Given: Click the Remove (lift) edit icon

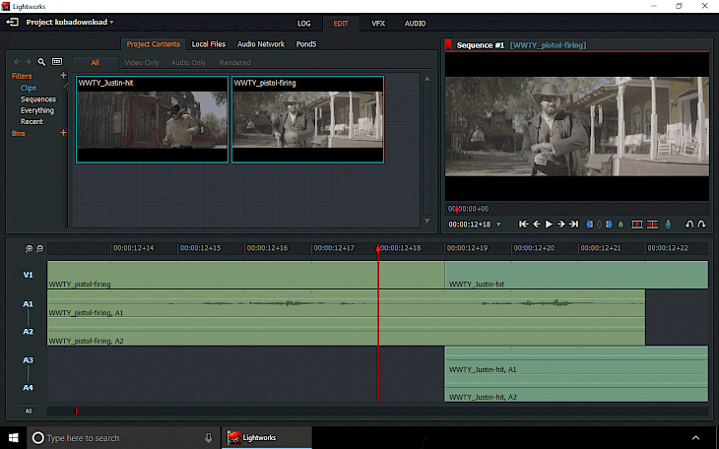Looking at the screenshot, I should click(637, 224).
